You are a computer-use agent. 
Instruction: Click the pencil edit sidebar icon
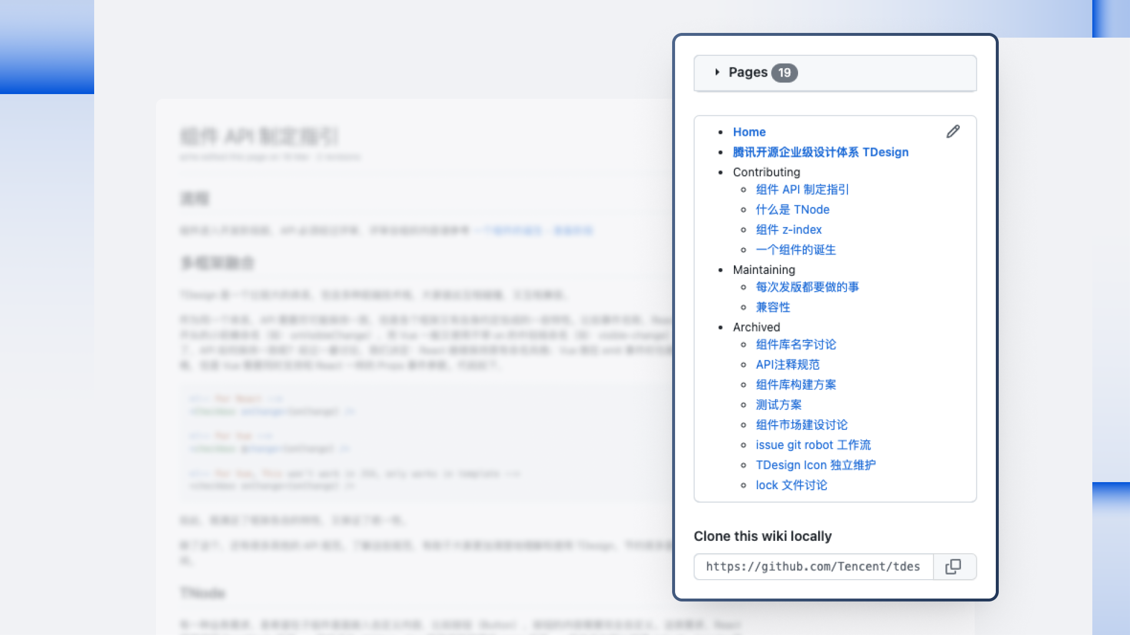[x=953, y=132]
